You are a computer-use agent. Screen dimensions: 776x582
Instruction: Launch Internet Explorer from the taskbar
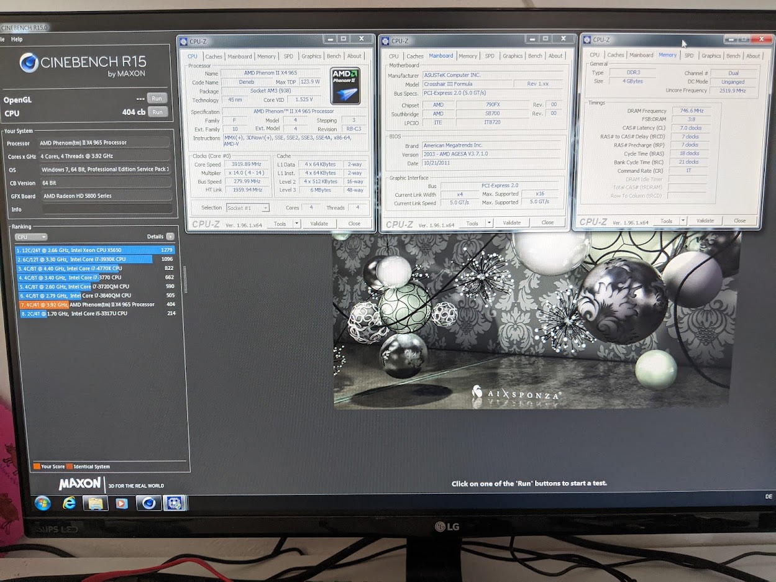pyautogui.click(x=69, y=503)
